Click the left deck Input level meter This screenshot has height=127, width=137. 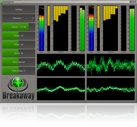(42, 28)
